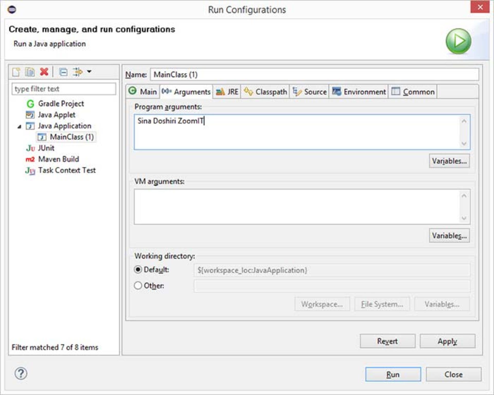The image size is (494, 395).
Task: Delete selected configuration with red X icon
Action: click(x=44, y=72)
